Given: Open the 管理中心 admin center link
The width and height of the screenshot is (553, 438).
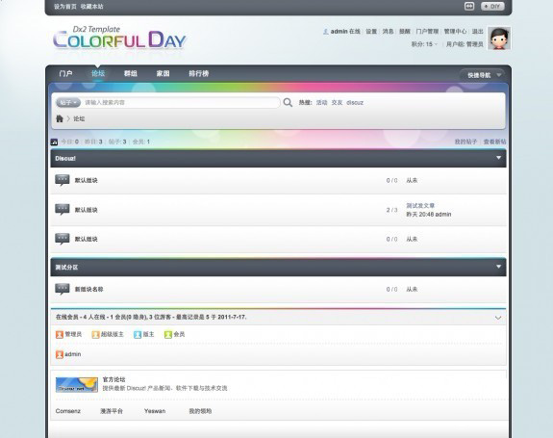Looking at the screenshot, I should coord(455,32).
